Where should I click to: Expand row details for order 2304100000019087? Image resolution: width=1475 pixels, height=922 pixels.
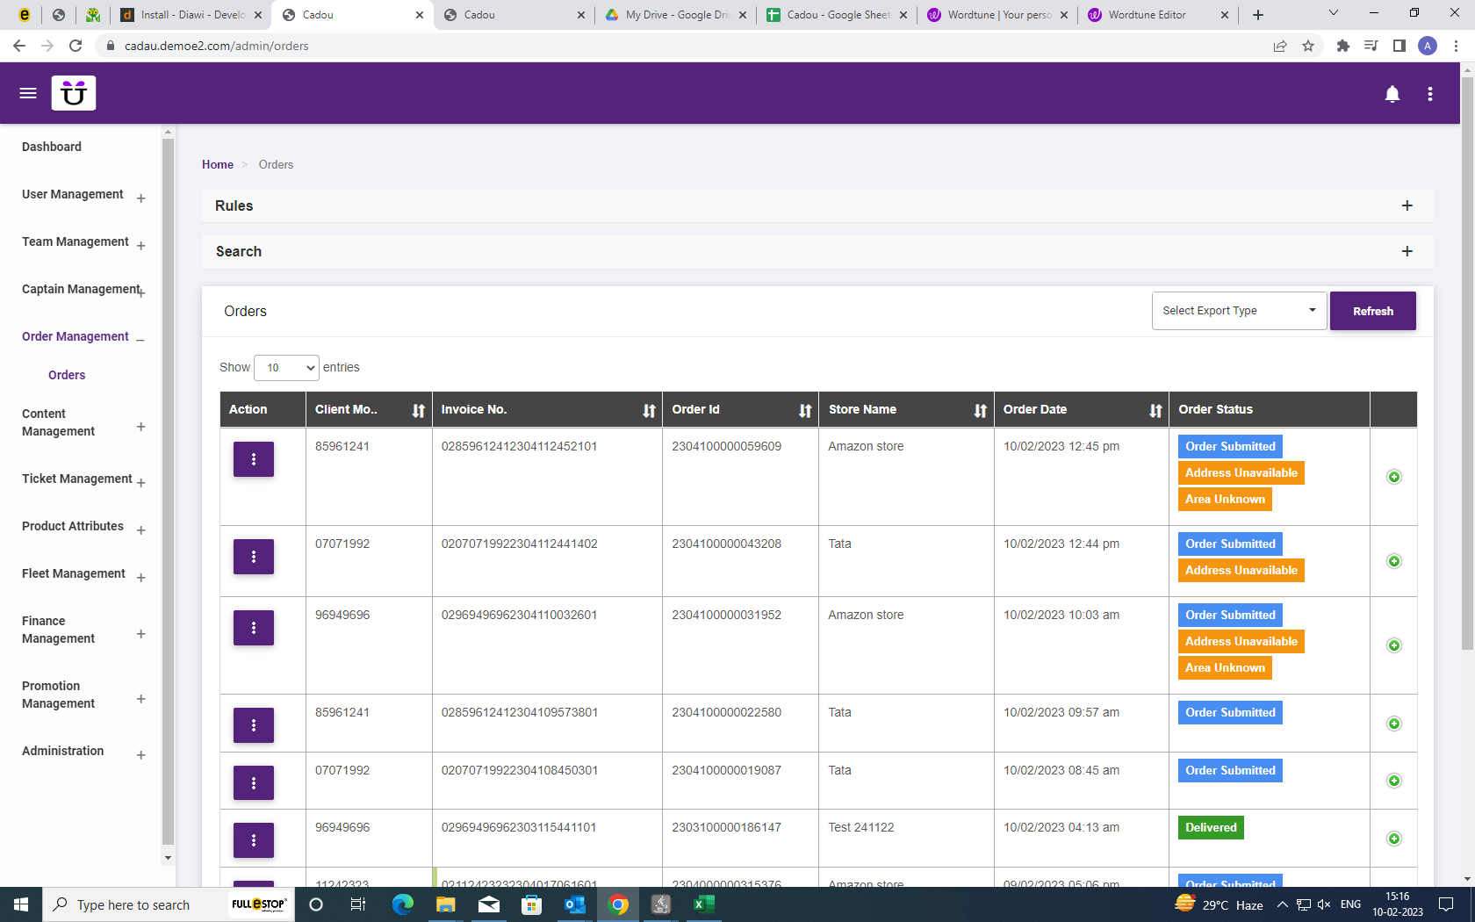click(1394, 781)
